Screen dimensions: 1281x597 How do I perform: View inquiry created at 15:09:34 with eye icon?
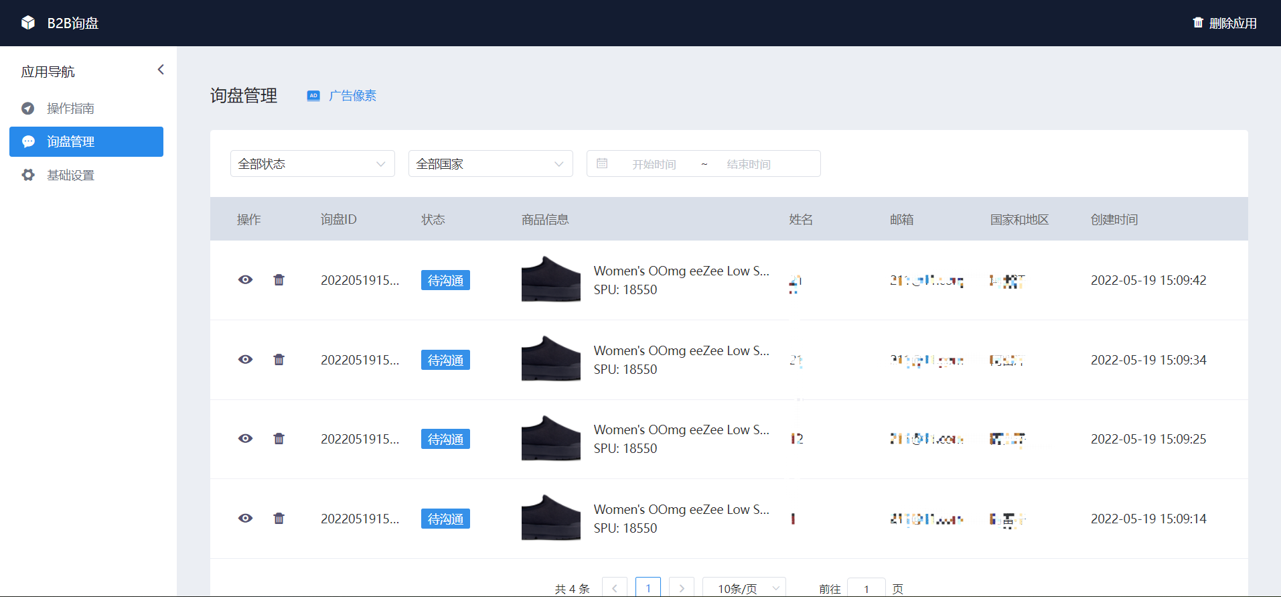point(246,359)
